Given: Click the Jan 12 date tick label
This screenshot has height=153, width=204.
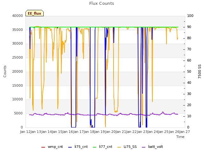Looking at the screenshot, I should click(x=25, y=132).
